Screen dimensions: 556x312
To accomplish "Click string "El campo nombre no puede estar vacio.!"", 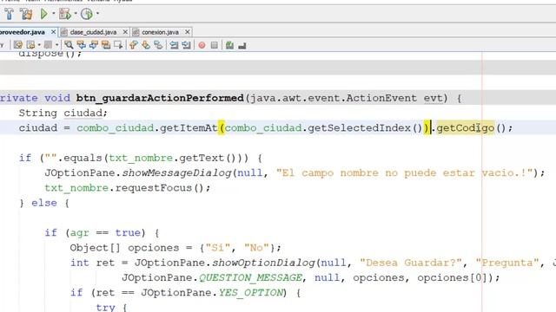I will [405, 173].
